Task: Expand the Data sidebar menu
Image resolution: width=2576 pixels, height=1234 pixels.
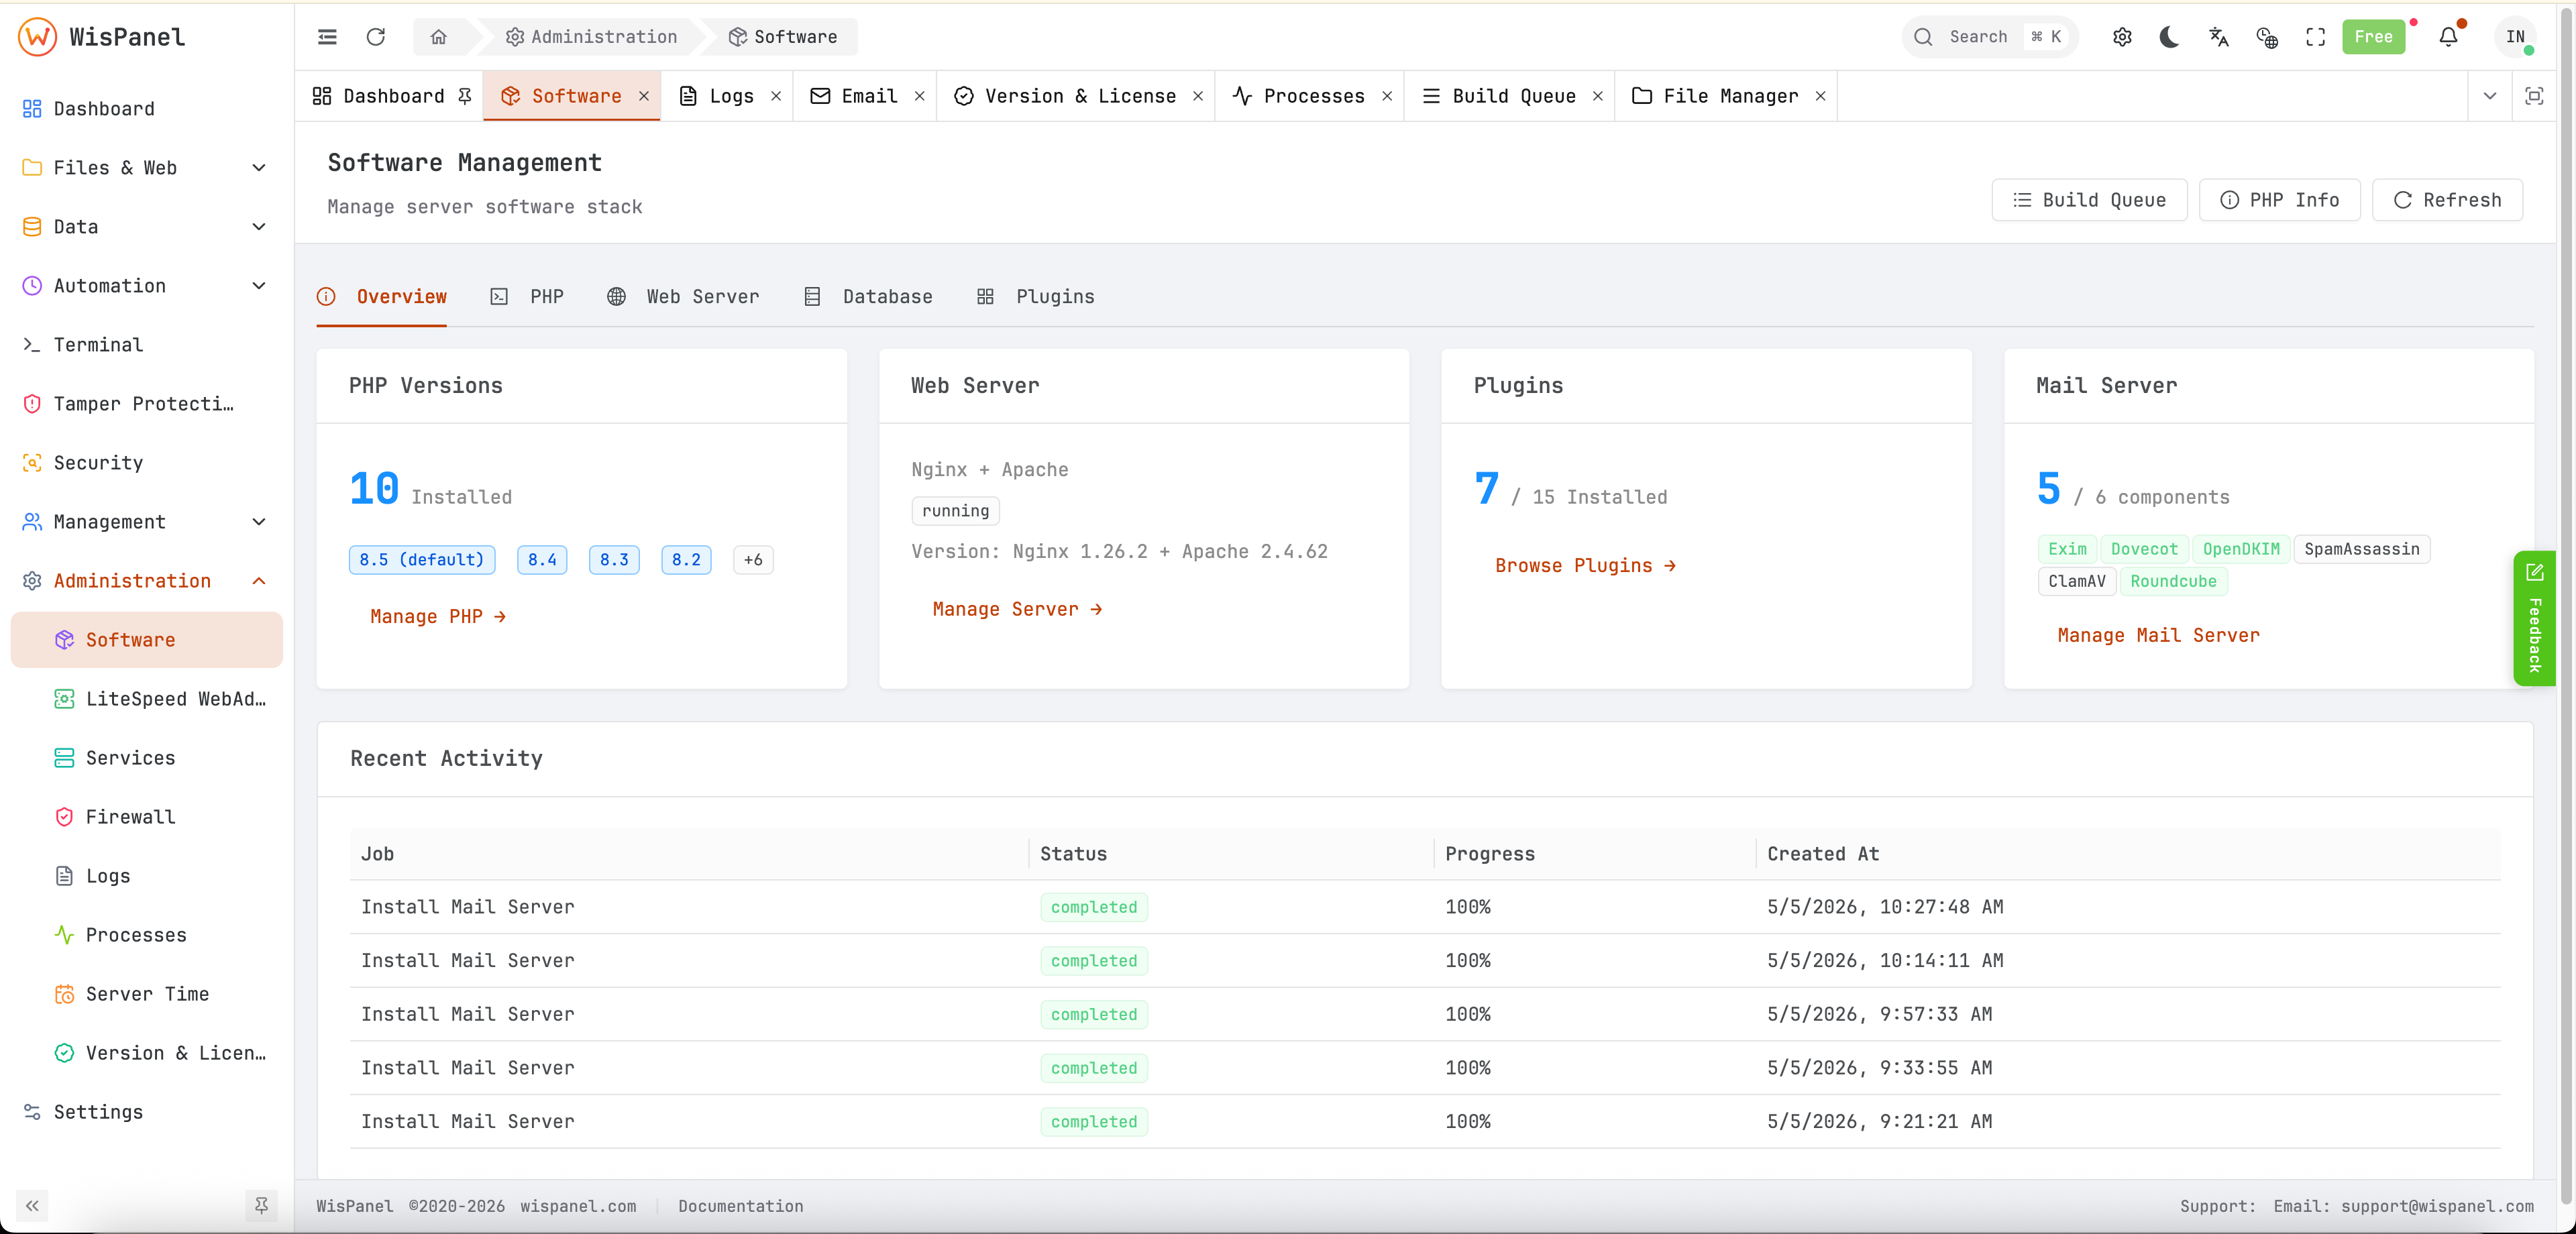Action: click(x=146, y=227)
